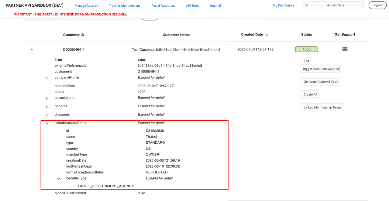Open the API Tools menu

192,5
